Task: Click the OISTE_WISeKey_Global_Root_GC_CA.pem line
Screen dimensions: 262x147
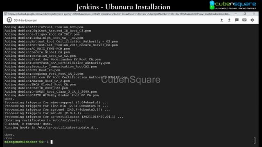Action: click(52, 95)
